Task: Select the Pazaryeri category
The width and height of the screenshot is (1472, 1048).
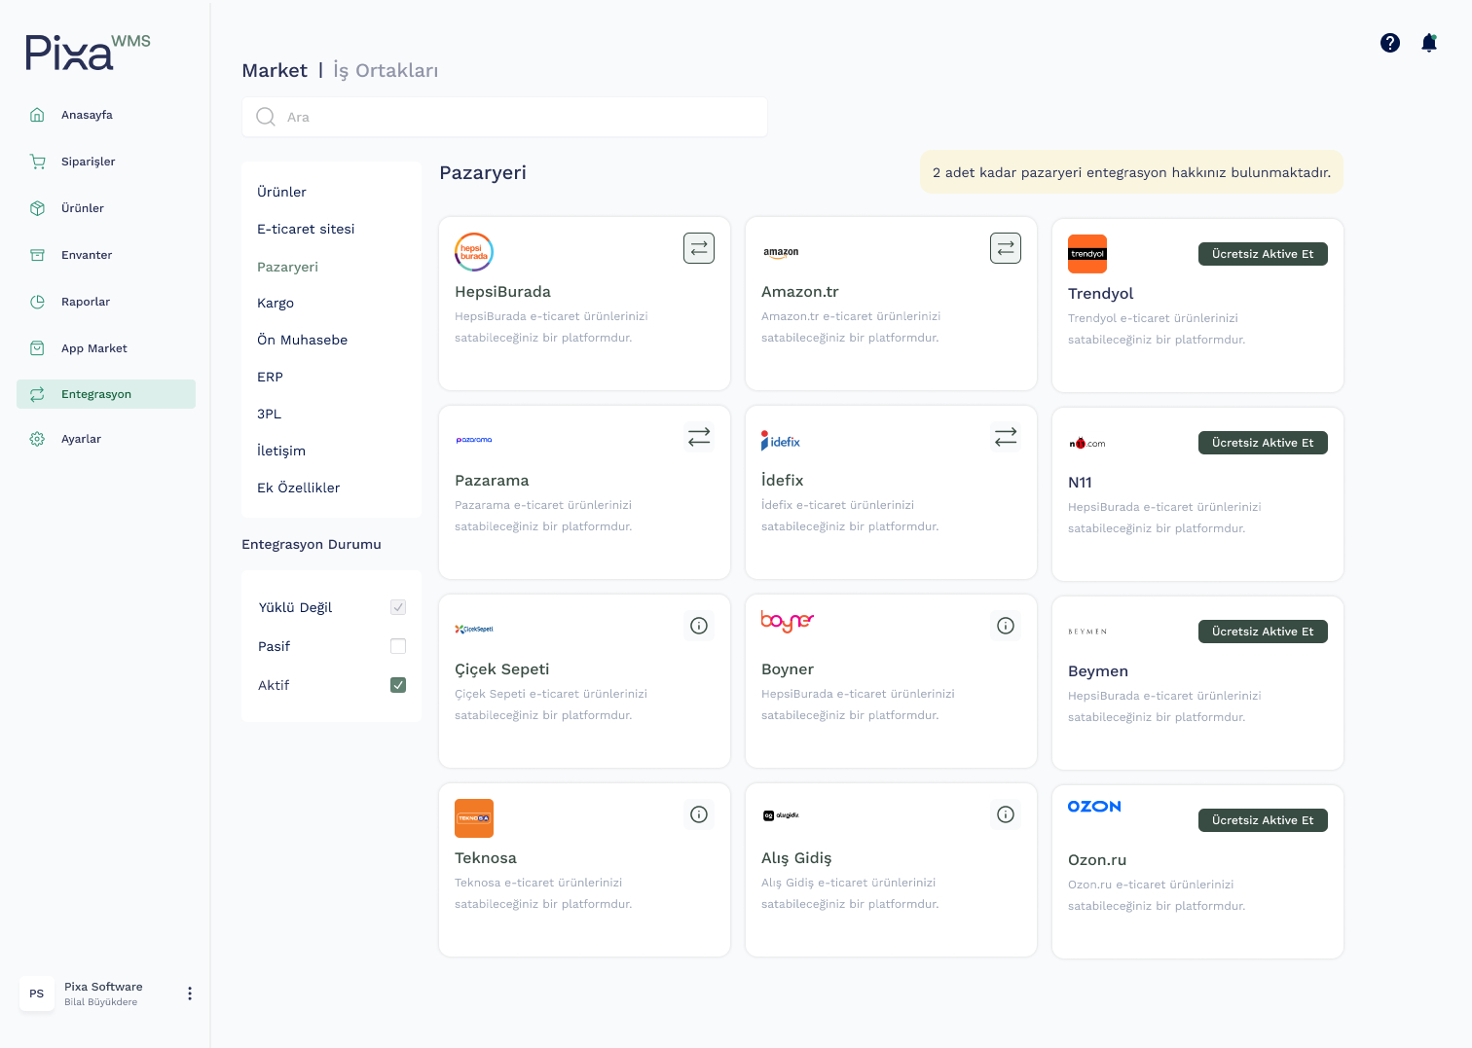Action: click(287, 267)
